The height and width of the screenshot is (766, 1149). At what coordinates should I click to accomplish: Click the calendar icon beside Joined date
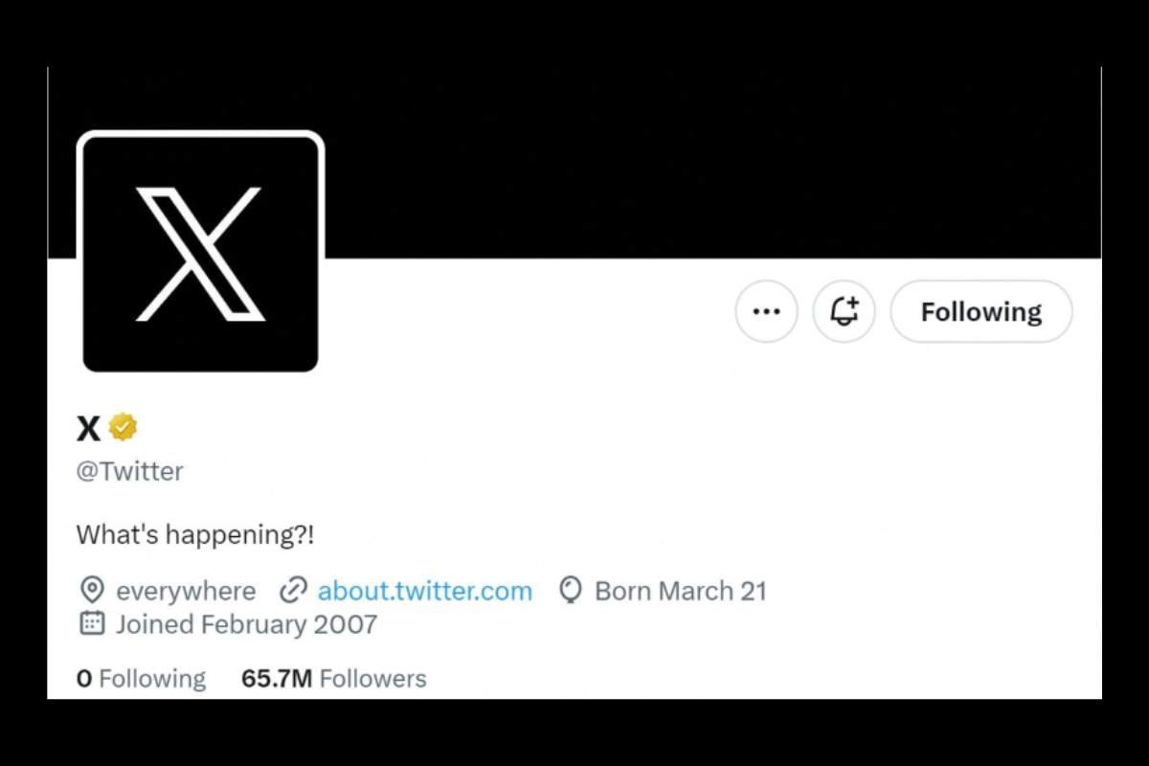pyautogui.click(x=92, y=624)
